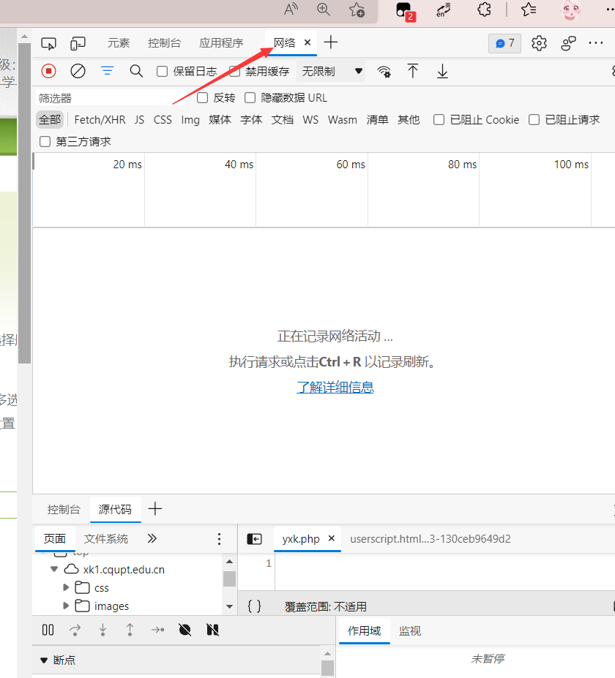
Task: Select the inspect element picker icon
Action: tap(49, 43)
